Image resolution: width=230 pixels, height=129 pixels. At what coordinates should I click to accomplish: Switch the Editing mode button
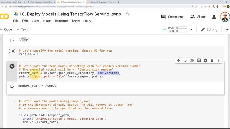point(209,29)
